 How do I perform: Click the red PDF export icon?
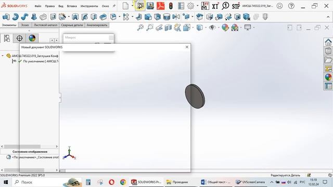click(x=160, y=6)
